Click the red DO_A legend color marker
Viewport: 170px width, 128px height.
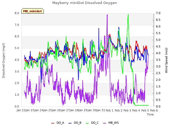pos(53,123)
